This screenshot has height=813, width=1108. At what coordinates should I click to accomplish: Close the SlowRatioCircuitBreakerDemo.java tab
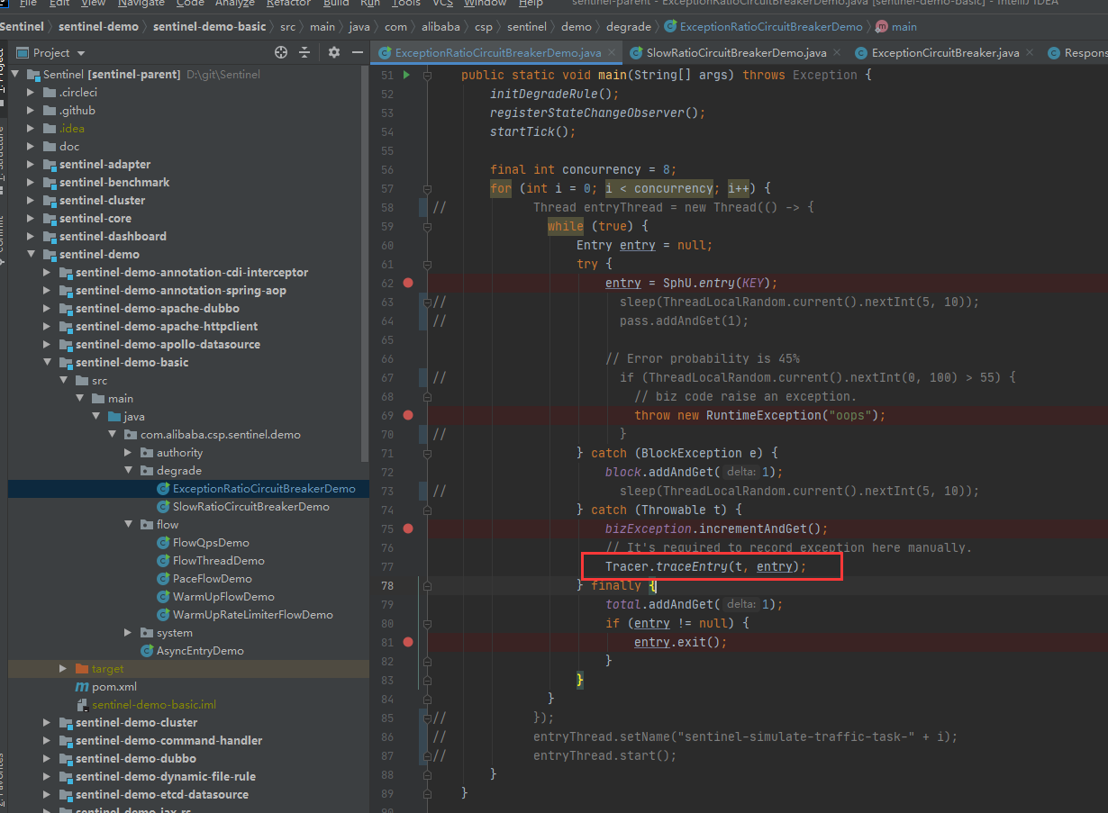[838, 53]
